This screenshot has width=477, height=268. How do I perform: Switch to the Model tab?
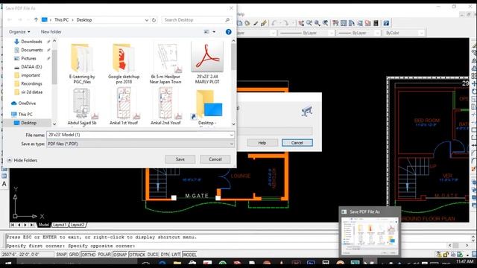(43, 225)
